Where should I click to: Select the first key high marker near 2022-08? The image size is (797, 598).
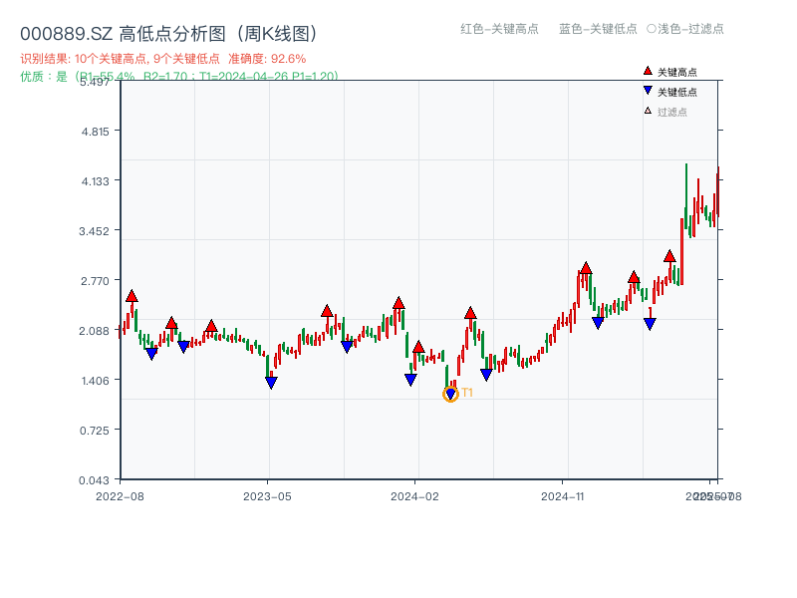132,296
